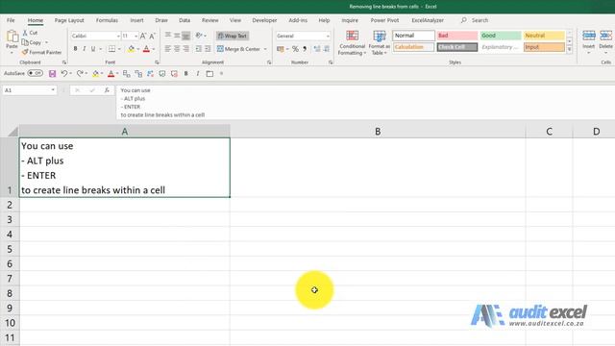The image size is (615, 346).
Task: Middle align cell content
Action: (177, 36)
